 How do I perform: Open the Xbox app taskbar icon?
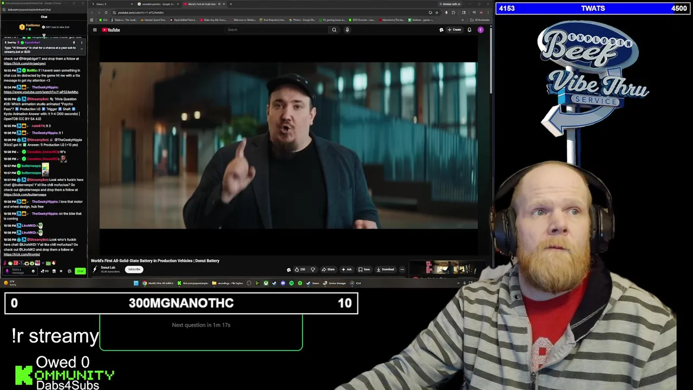click(266, 283)
